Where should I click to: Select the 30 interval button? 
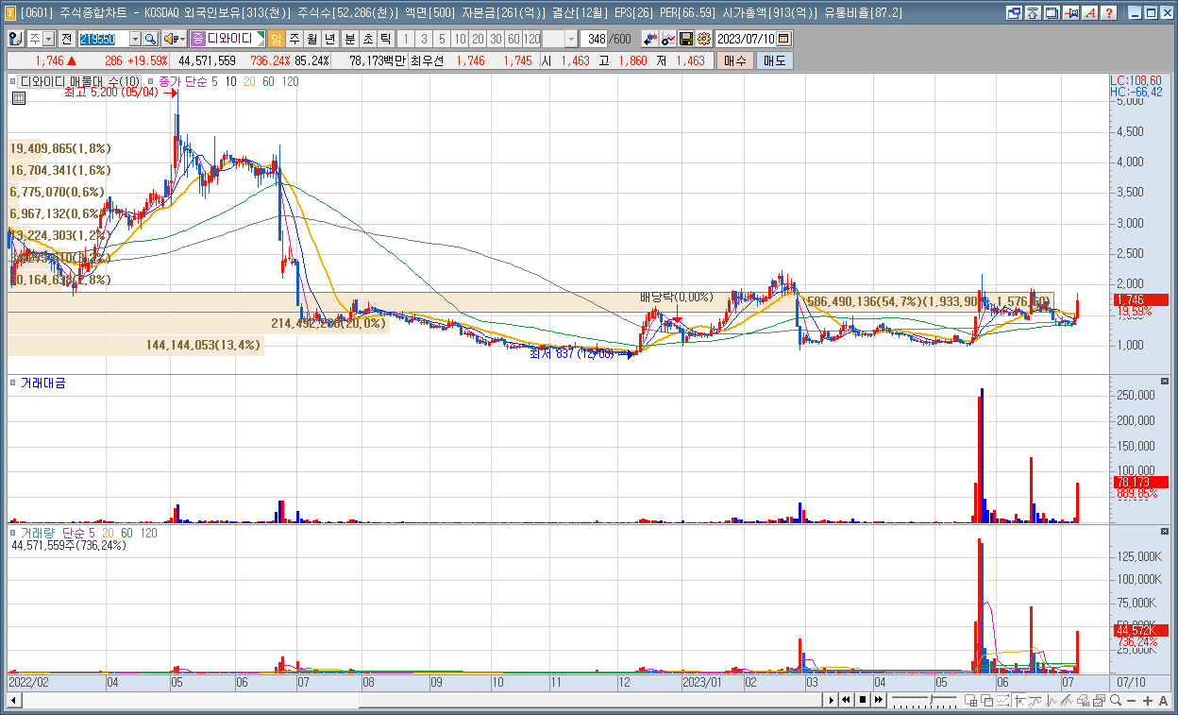pos(496,39)
